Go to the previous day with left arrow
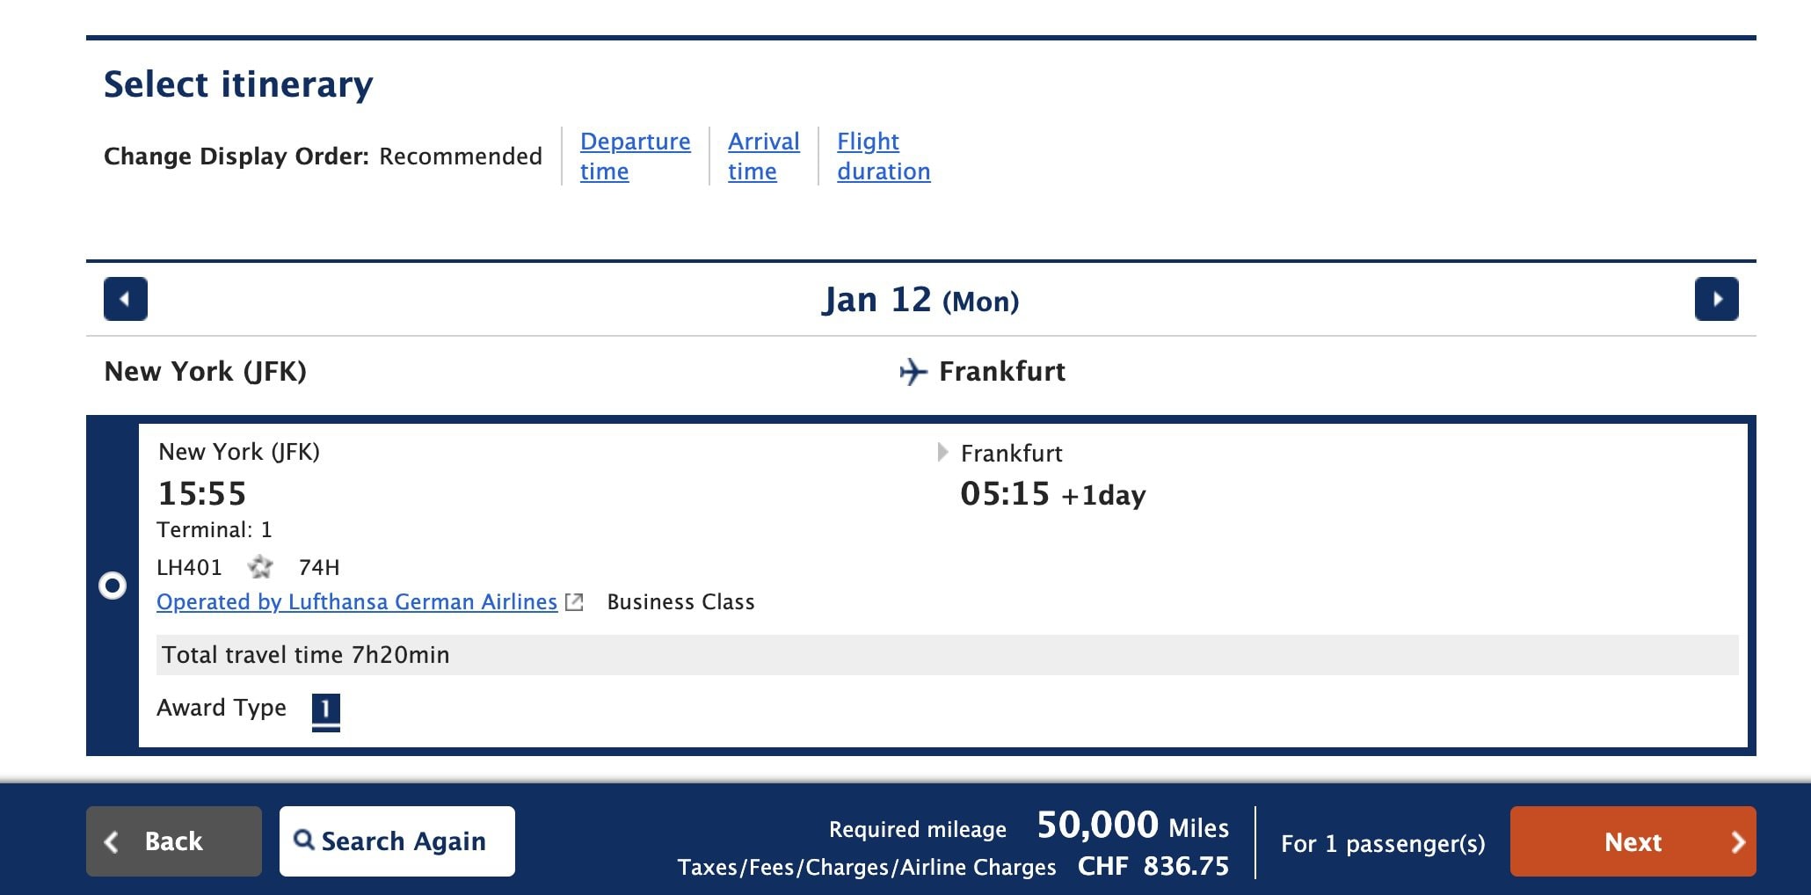 pyautogui.click(x=126, y=299)
